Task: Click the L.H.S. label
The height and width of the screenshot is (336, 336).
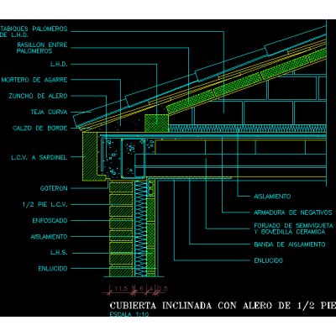Action: [59, 253]
